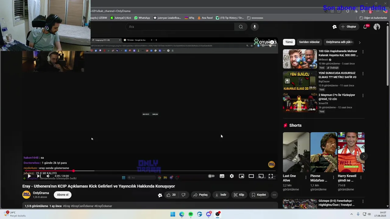Open Last One Alive short
This screenshot has width=390, height=219.
(296, 152)
